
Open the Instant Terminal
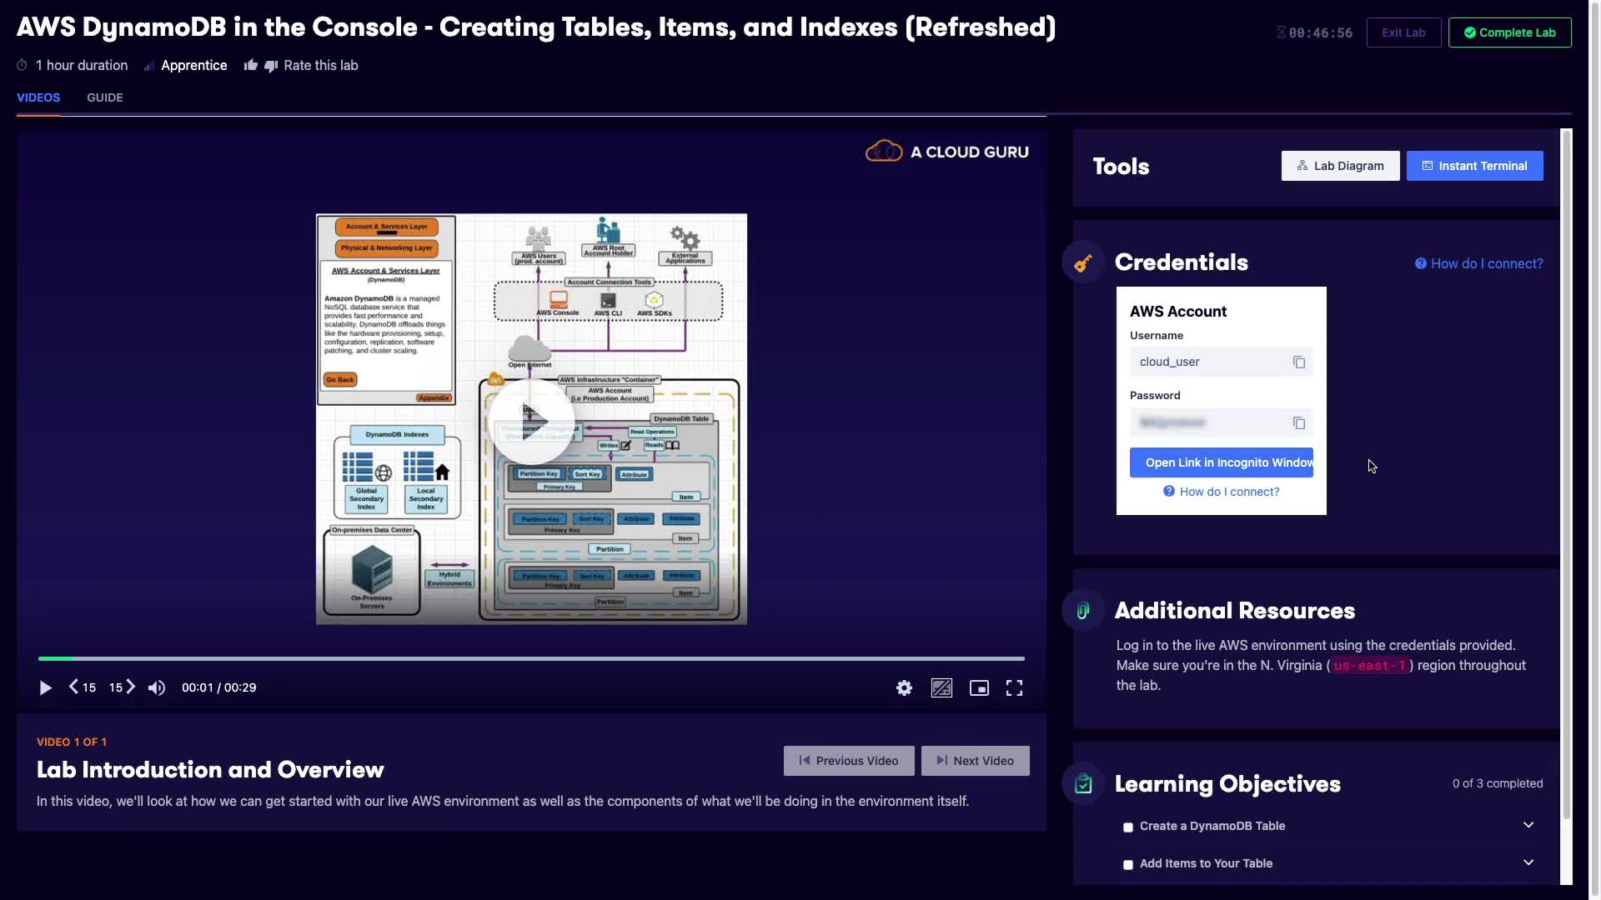1474,166
